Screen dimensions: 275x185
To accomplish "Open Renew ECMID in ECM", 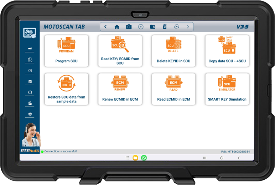I will (x=120, y=89).
